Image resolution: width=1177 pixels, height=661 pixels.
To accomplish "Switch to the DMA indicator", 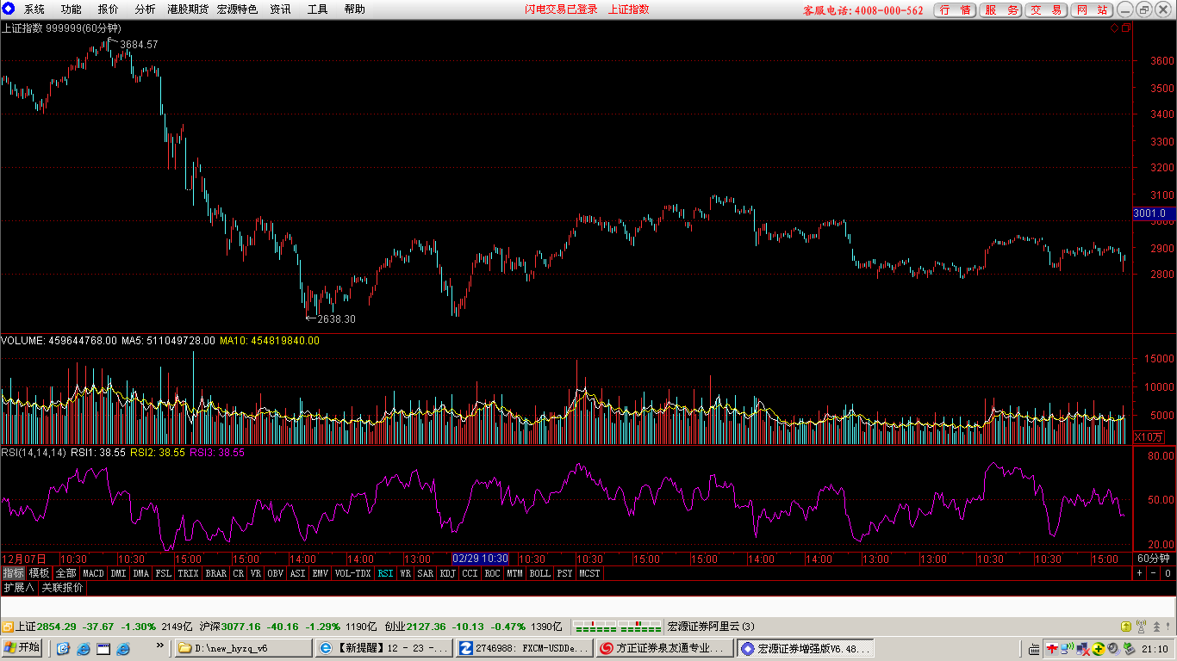I will pyautogui.click(x=141, y=573).
